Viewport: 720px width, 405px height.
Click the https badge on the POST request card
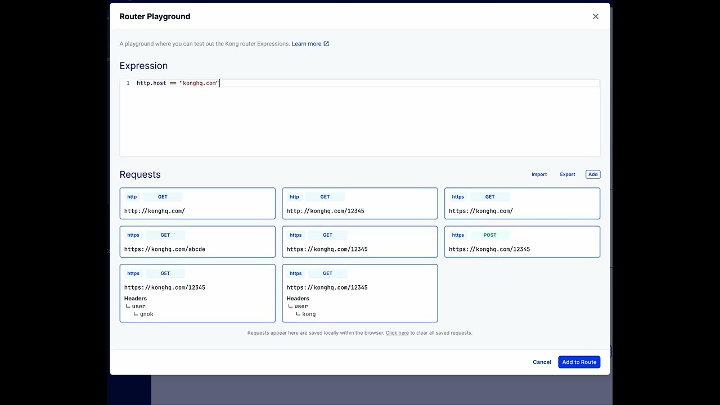(458, 235)
